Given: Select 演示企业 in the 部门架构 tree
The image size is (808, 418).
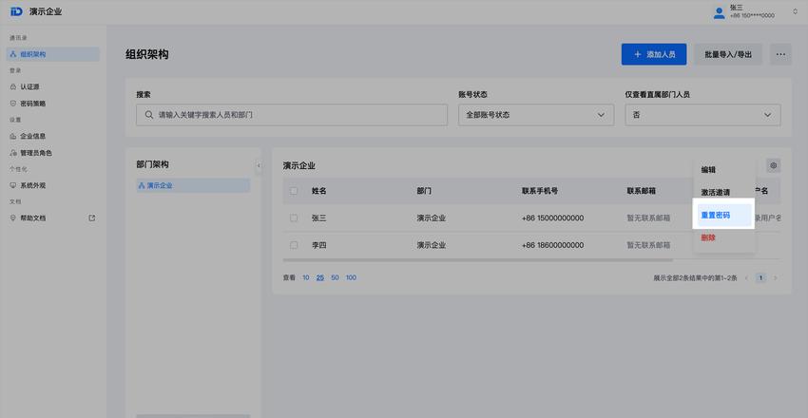Looking at the screenshot, I should [193, 185].
